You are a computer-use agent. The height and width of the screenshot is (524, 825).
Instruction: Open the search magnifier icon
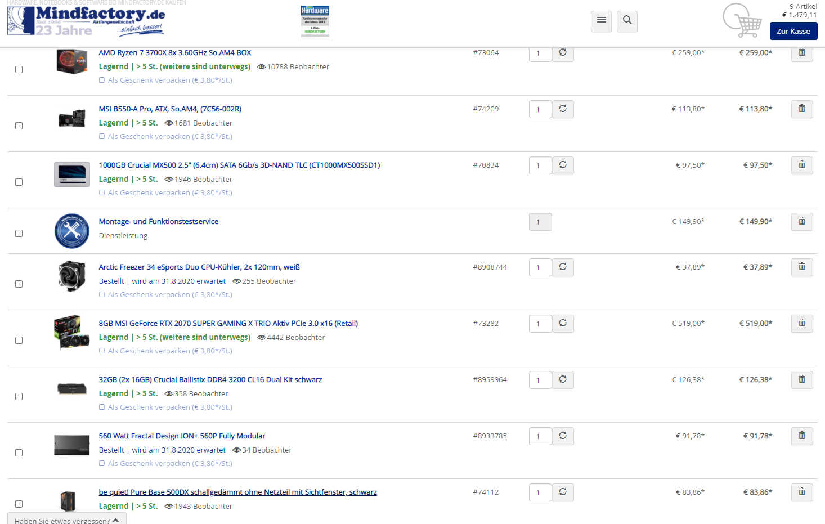pyautogui.click(x=627, y=21)
